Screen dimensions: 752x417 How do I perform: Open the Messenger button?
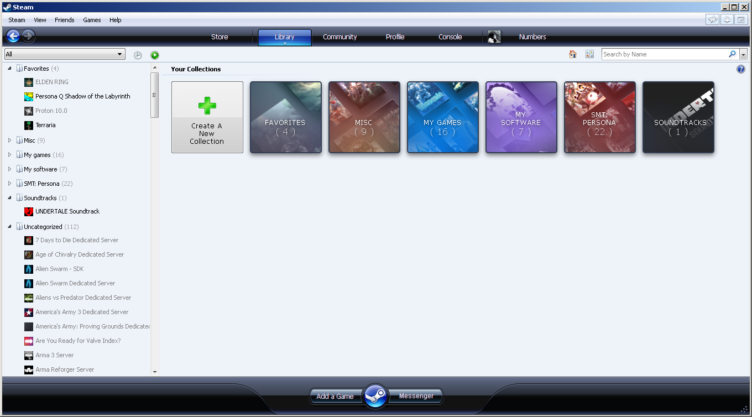tap(416, 396)
